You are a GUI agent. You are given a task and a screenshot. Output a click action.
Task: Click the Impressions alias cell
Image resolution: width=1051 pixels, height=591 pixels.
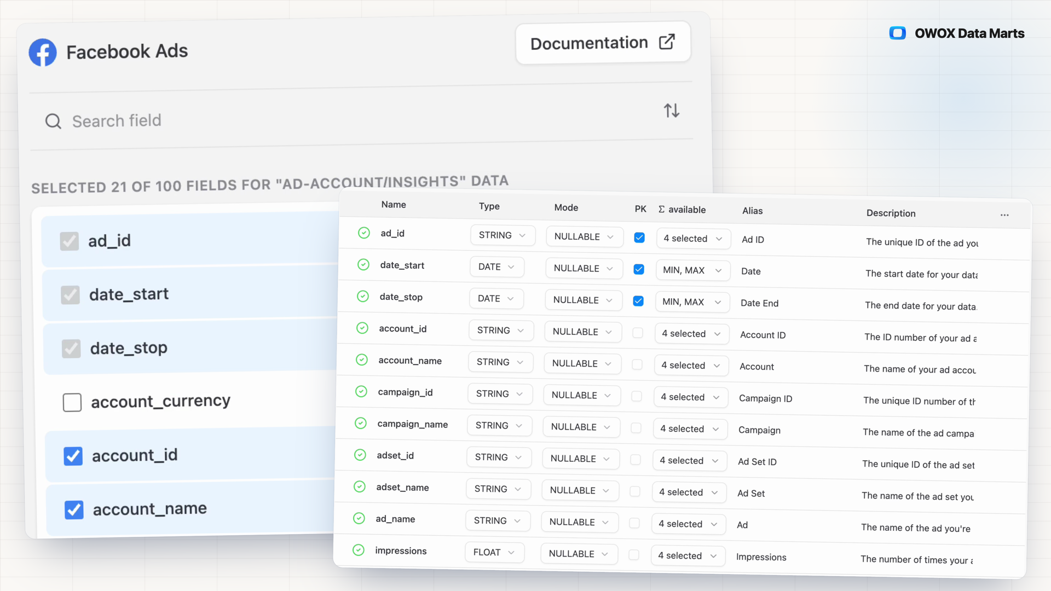tap(761, 557)
